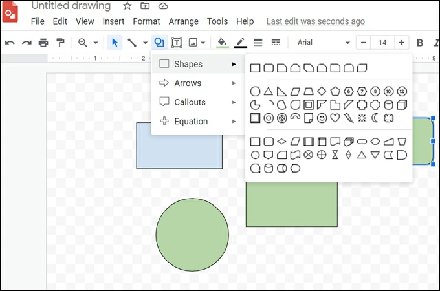Viewport: 440px width, 291px height.
Task: Select the green circle on canvas
Action: tap(192, 235)
